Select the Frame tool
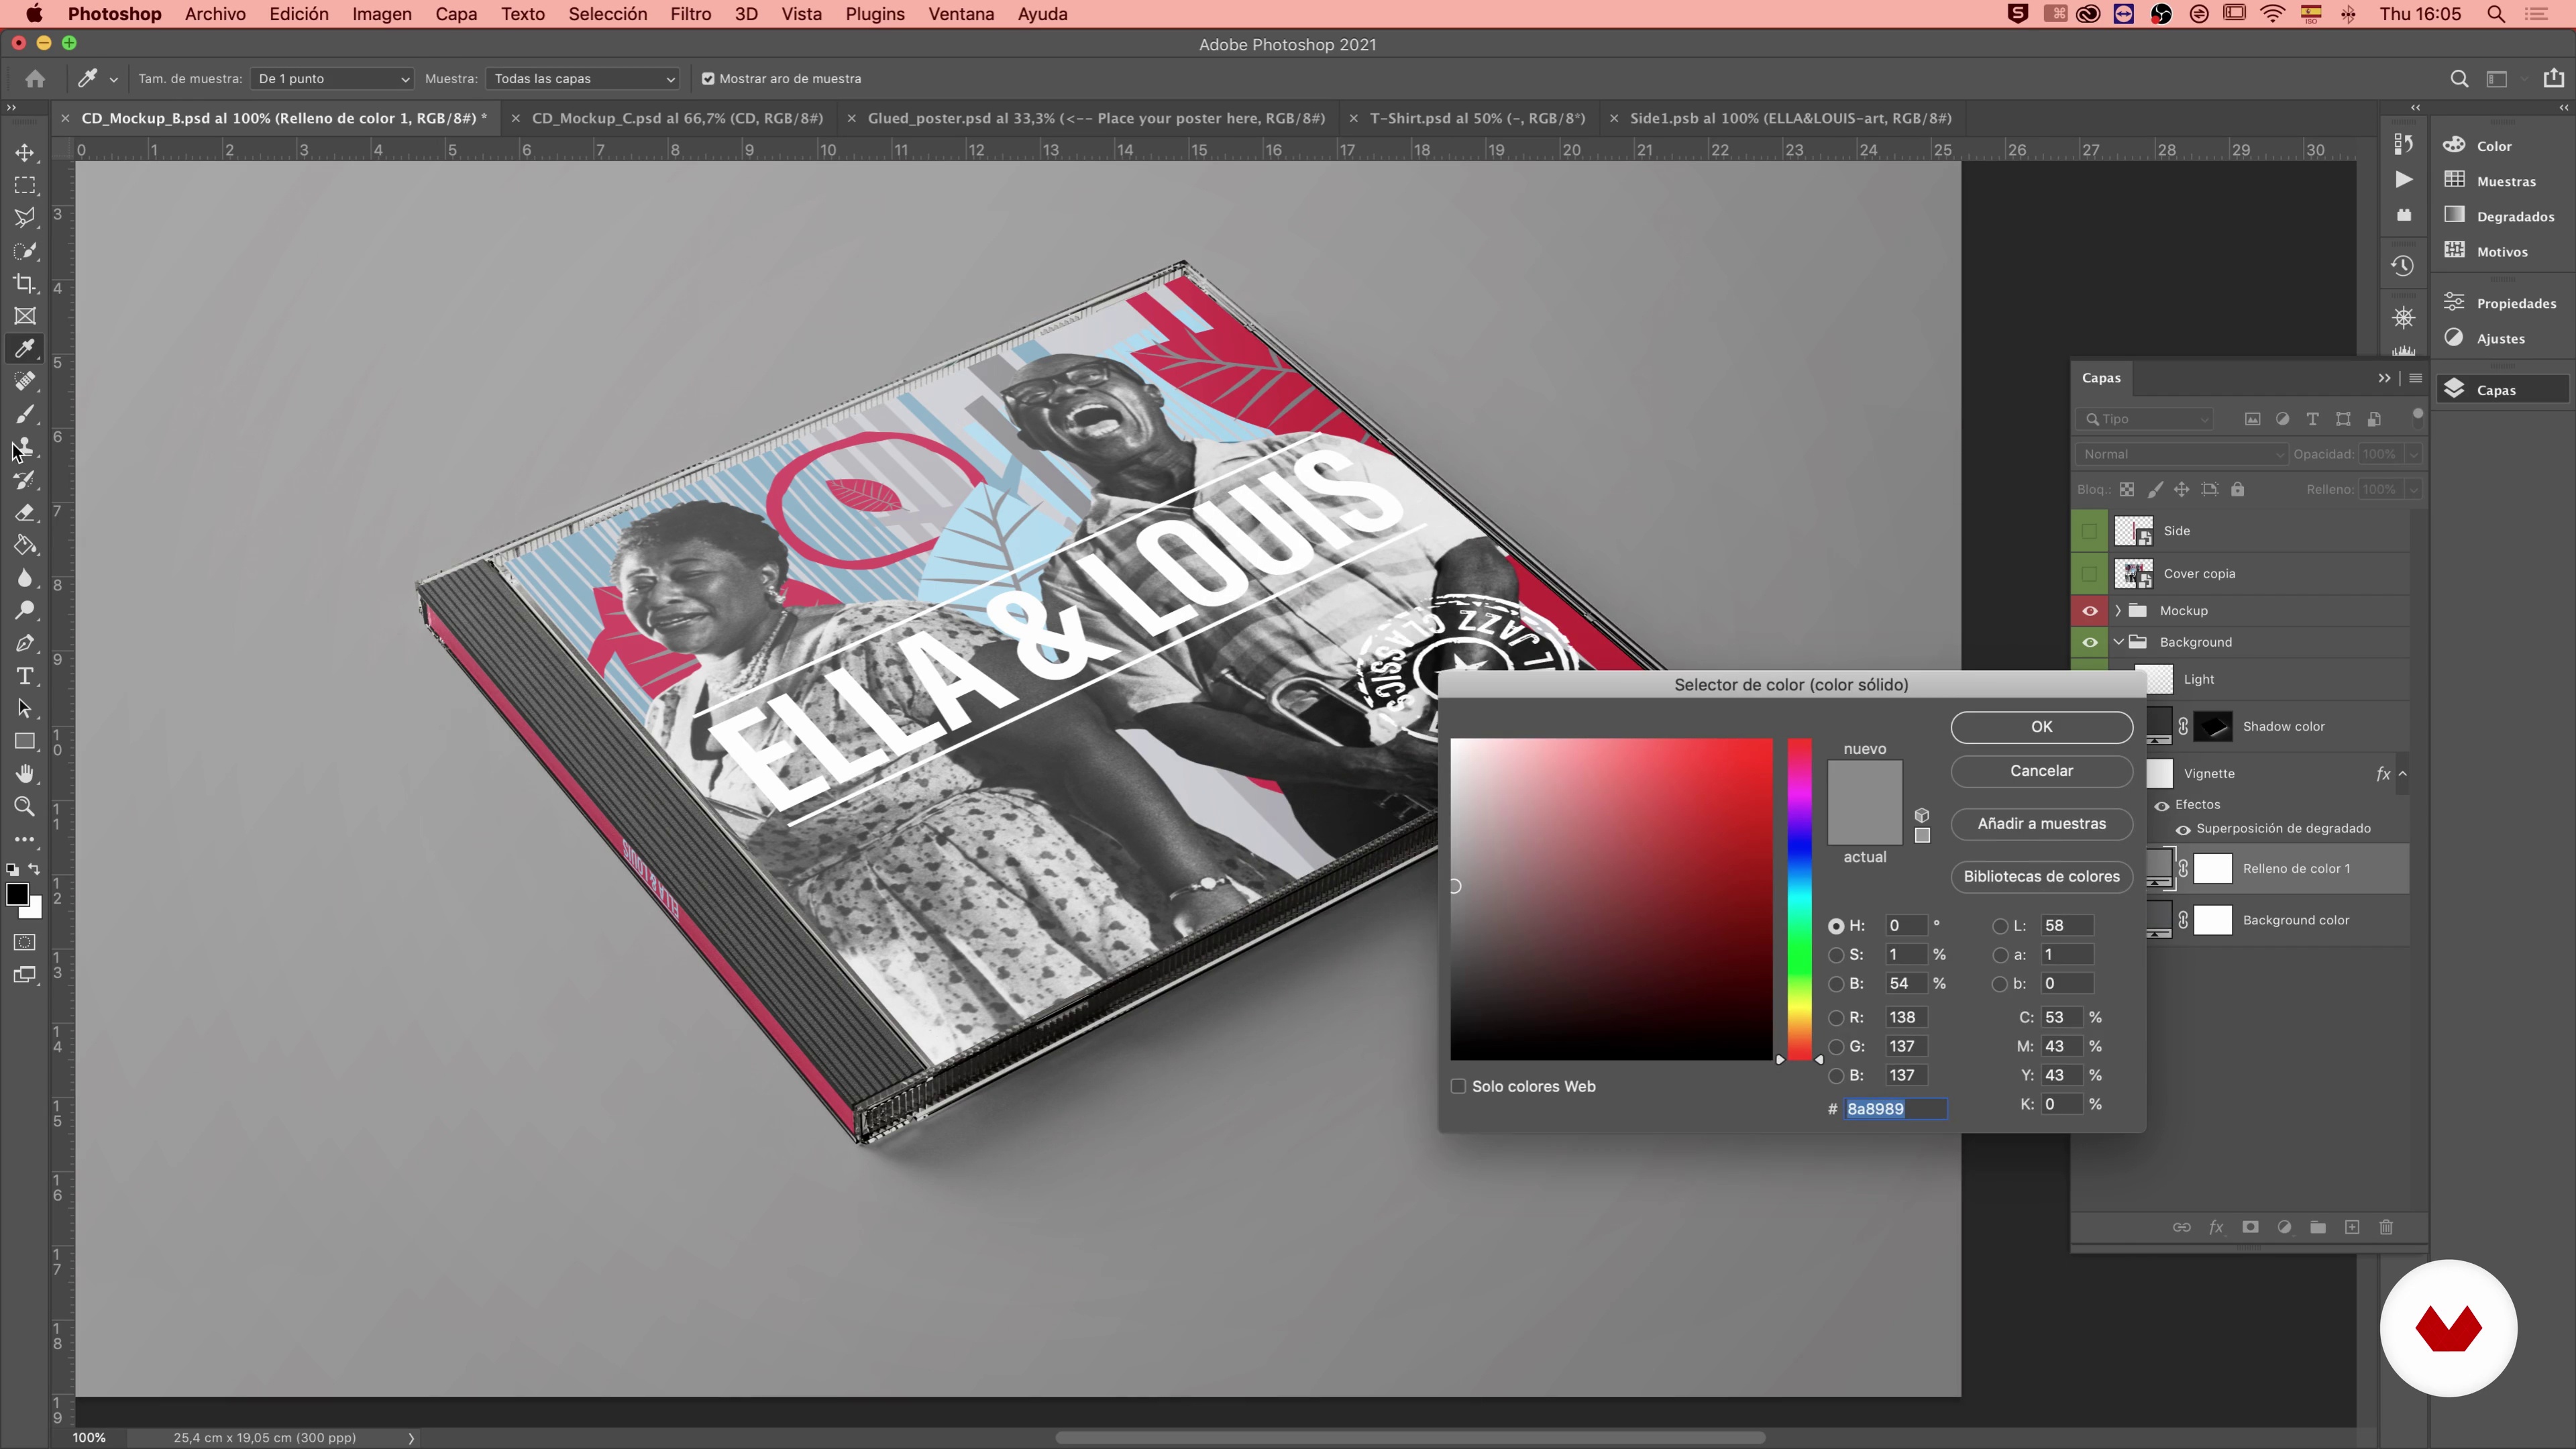This screenshot has width=2576, height=1449. click(25, 316)
